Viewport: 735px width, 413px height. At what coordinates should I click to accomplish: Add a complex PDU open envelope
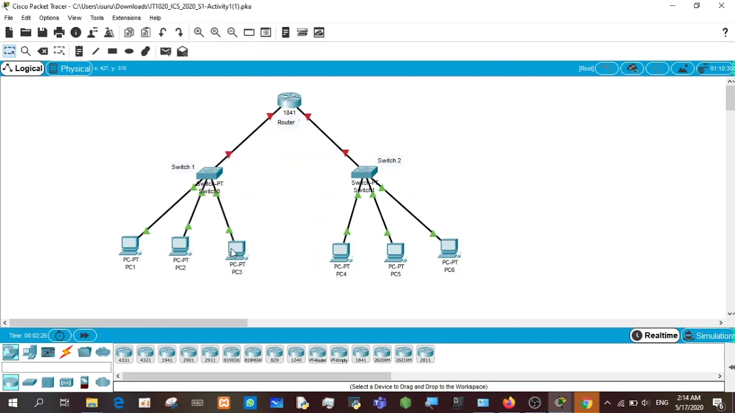pos(183,52)
